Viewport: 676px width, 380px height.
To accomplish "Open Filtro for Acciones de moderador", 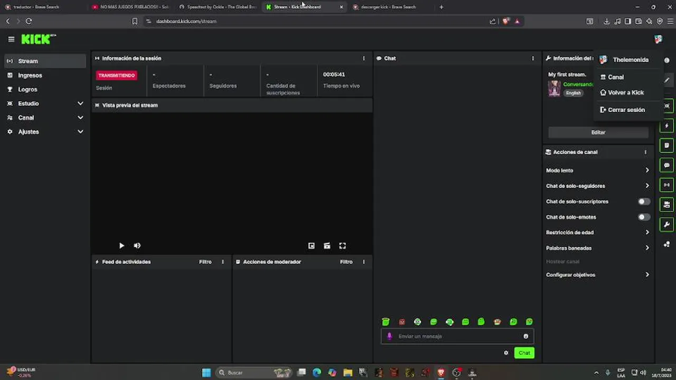I will coord(346,262).
